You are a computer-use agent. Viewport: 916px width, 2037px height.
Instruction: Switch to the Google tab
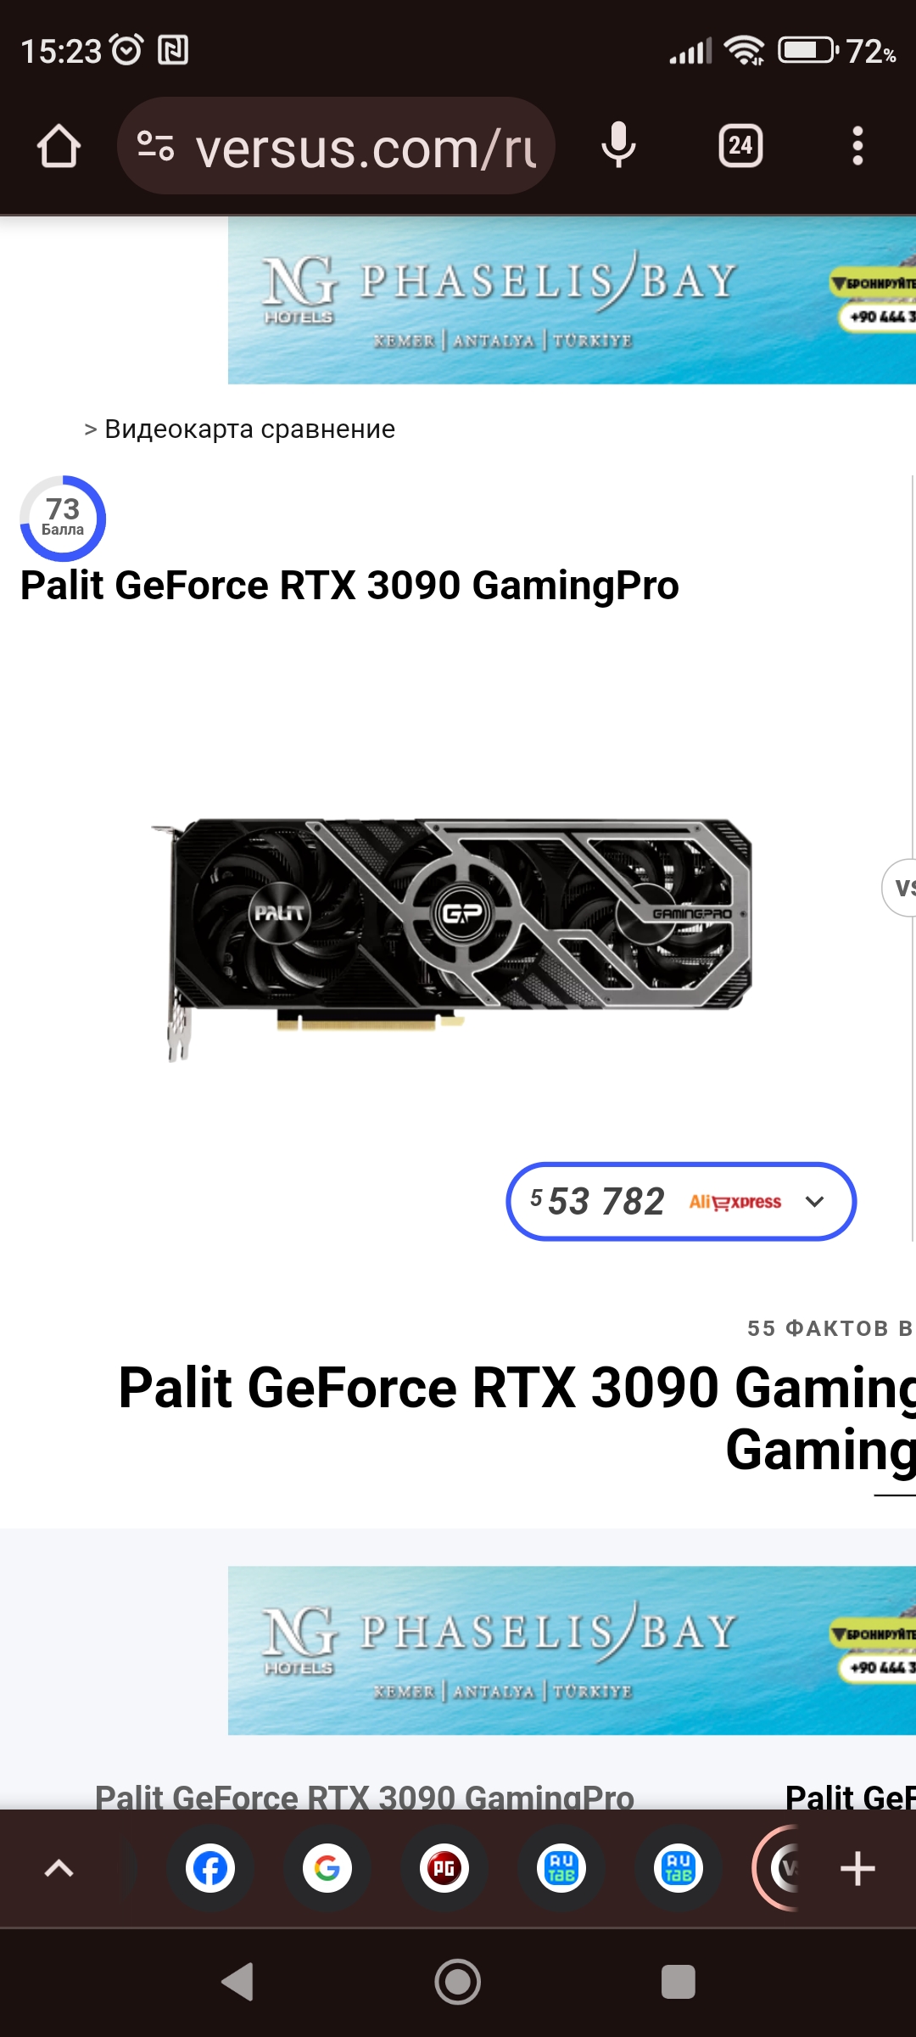coord(327,1868)
